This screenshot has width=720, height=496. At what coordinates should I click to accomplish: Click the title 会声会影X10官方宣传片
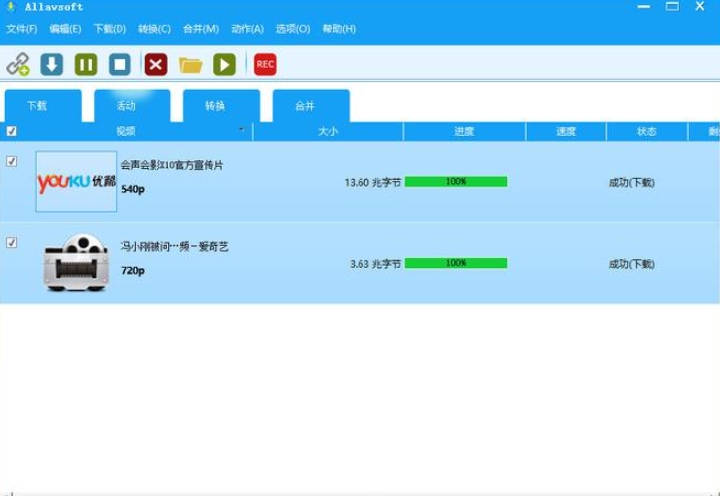click(172, 165)
